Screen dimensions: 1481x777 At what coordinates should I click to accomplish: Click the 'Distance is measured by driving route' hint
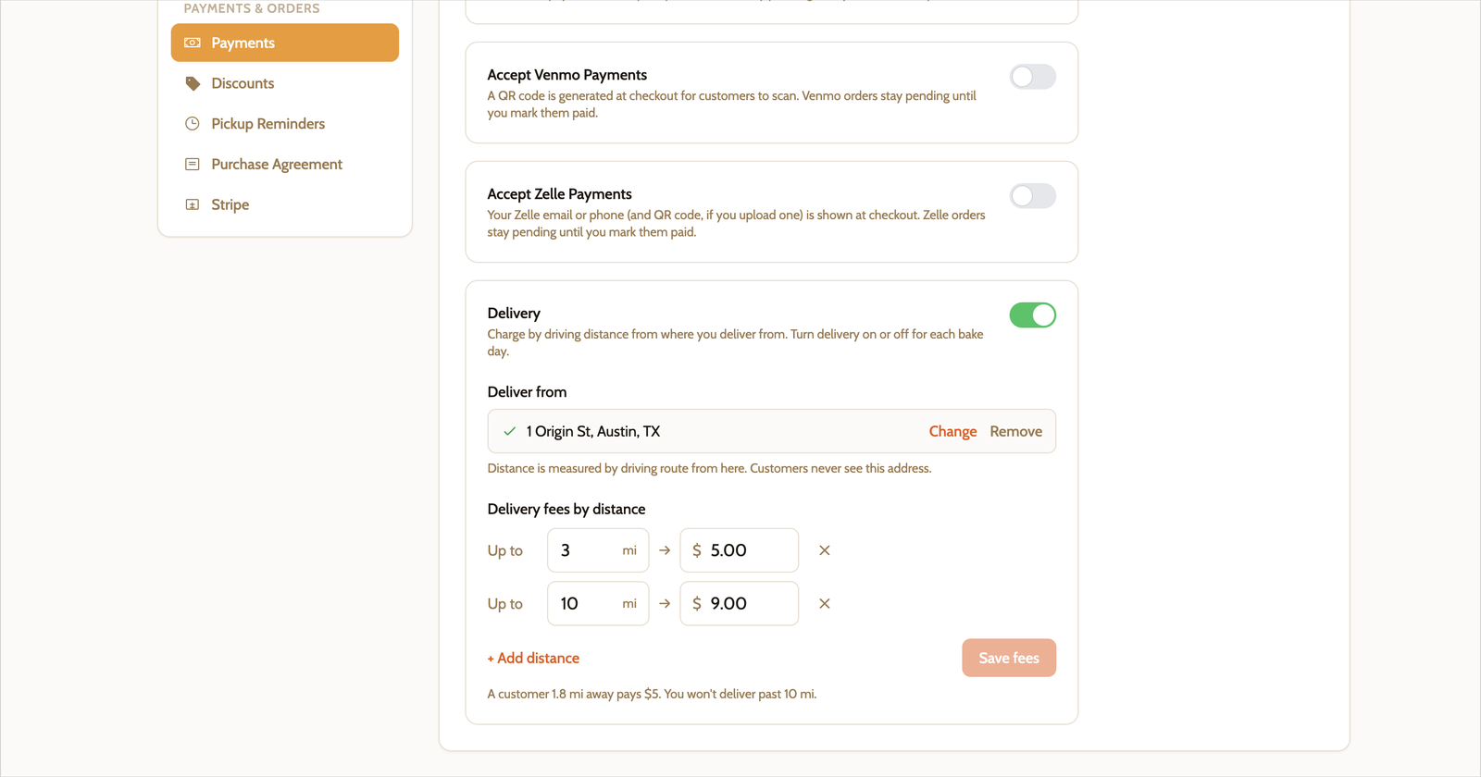709,469
